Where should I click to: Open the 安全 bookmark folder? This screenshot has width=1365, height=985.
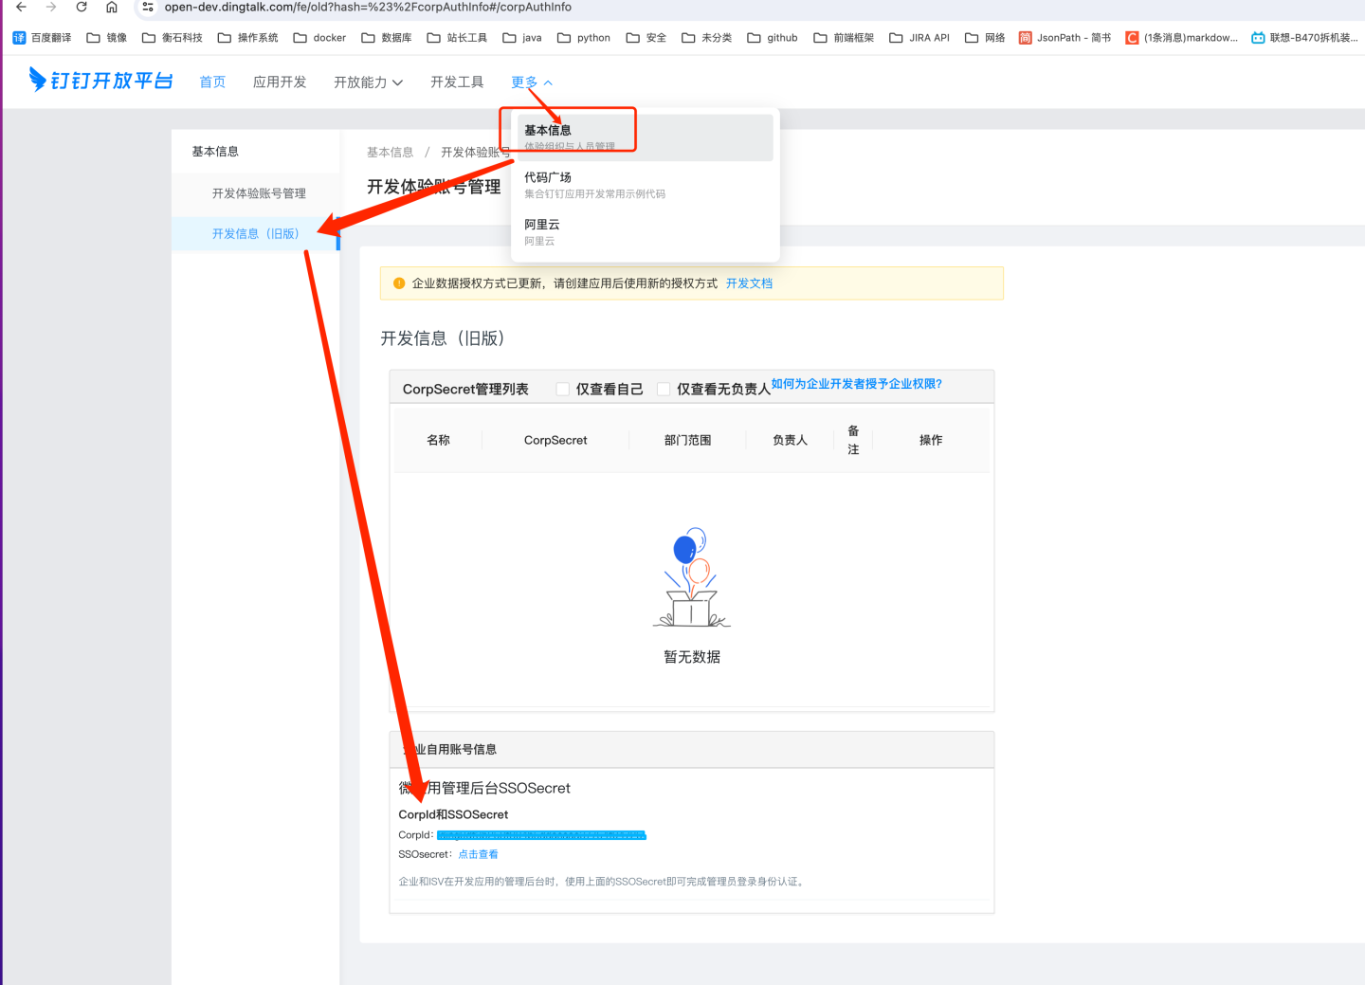click(x=646, y=38)
